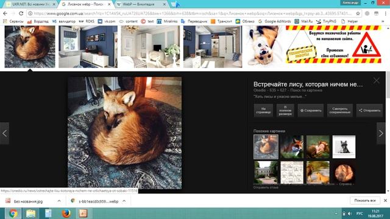Open image title link Встречайте лису

308,84
